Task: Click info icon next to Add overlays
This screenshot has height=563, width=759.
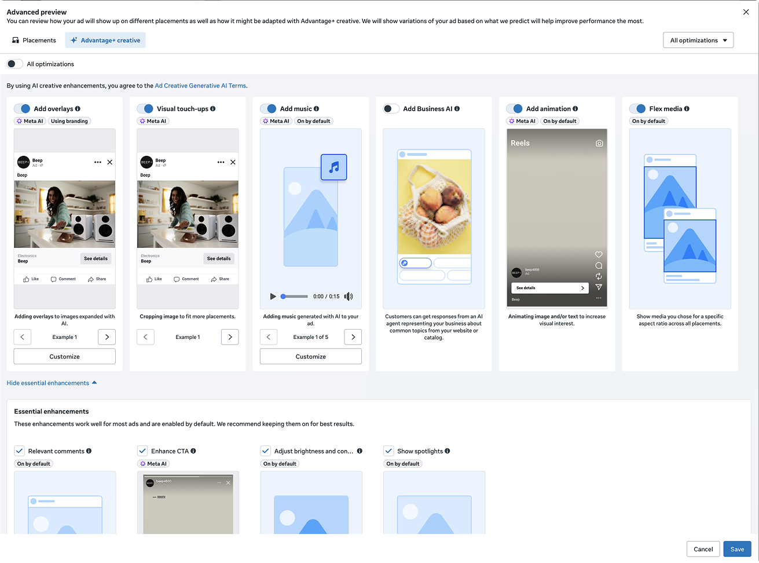Action: tap(78, 109)
